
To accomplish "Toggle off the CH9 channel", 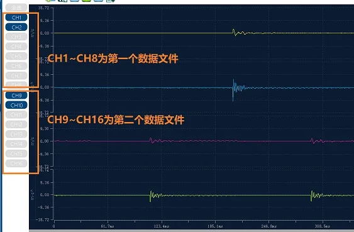I will point(16,95).
